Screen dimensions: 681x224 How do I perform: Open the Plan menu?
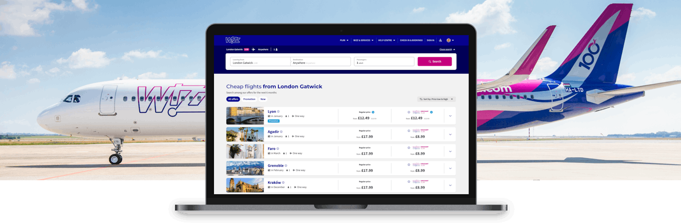(x=344, y=40)
